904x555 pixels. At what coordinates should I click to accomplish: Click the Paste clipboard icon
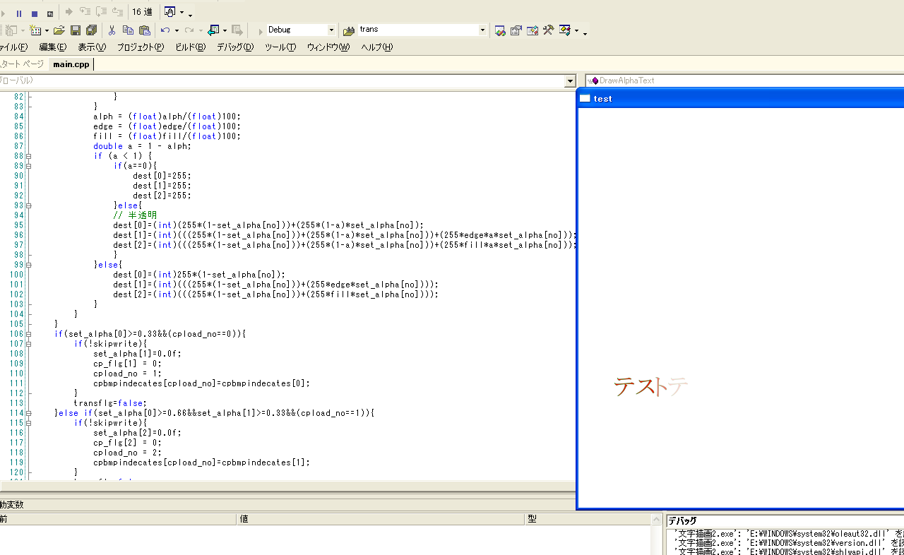pyautogui.click(x=145, y=30)
